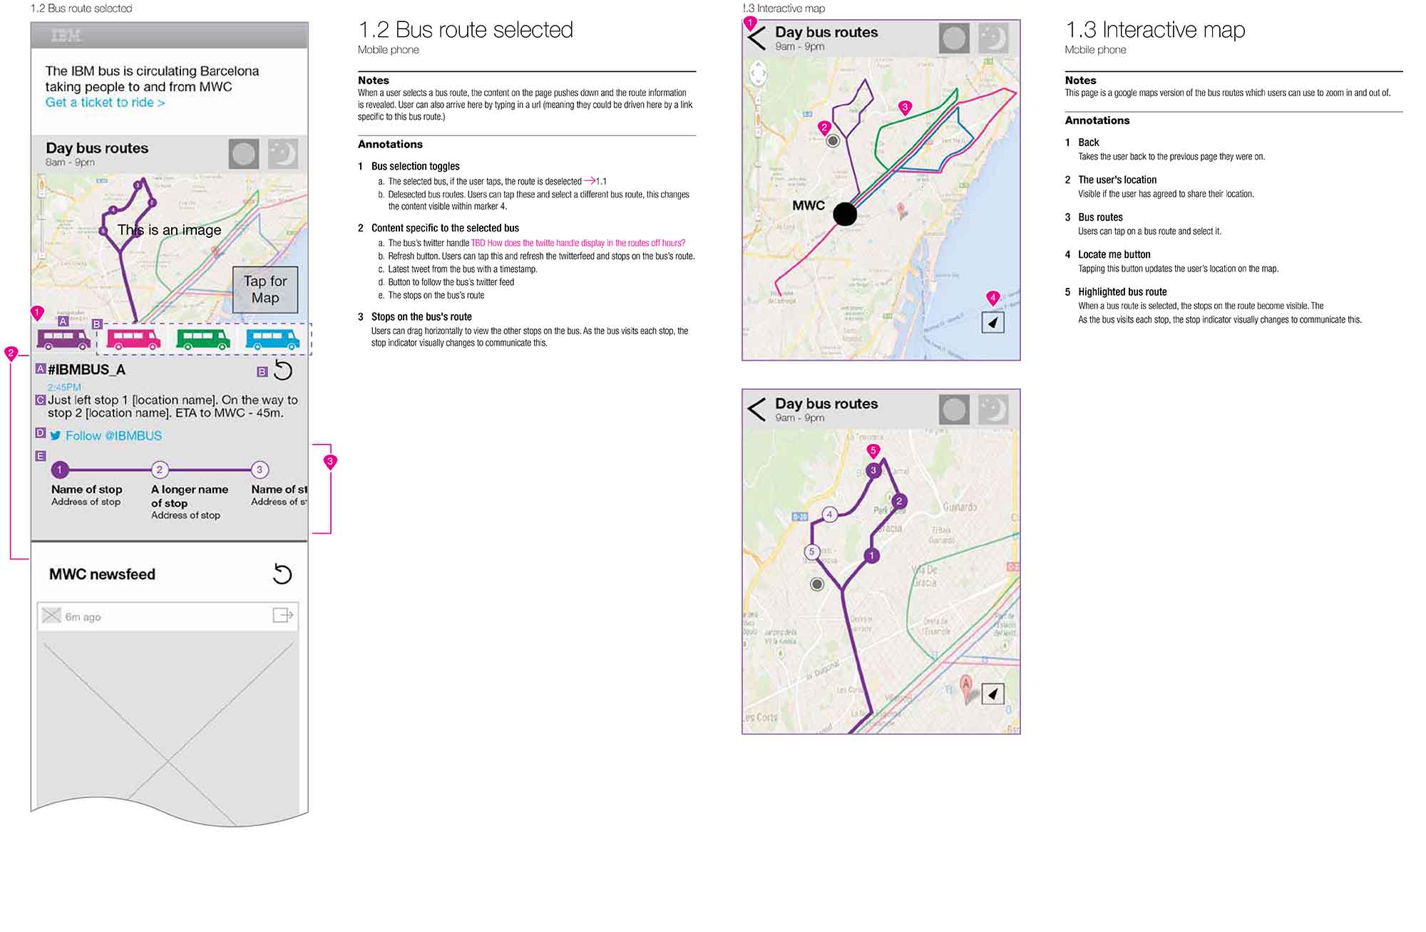The height and width of the screenshot is (932, 1426).
Task: Go back using the arrow on the MWC overview map
Action: point(757,38)
